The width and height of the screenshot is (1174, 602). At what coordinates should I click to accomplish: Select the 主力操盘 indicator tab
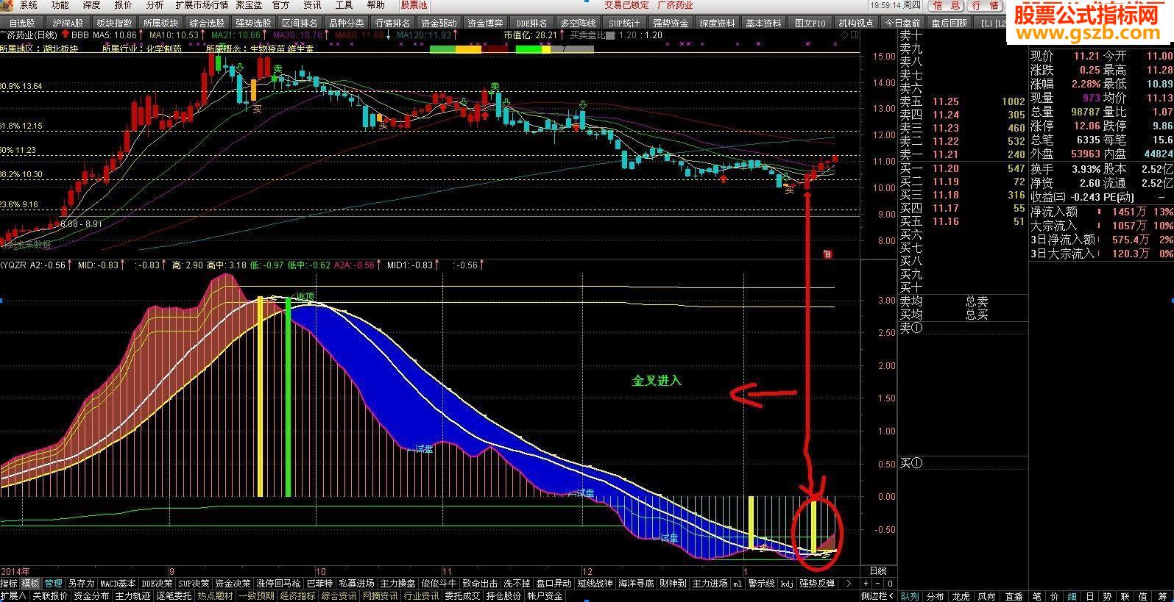coord(398,584)
